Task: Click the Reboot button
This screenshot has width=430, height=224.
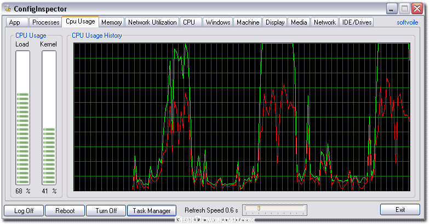Action: 65,210
